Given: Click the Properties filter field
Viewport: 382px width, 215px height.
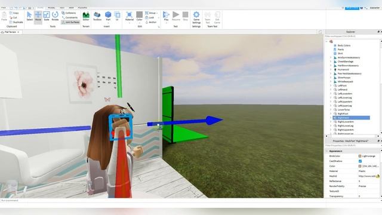Looking at the screenshot, I should (x=352, y=146).
